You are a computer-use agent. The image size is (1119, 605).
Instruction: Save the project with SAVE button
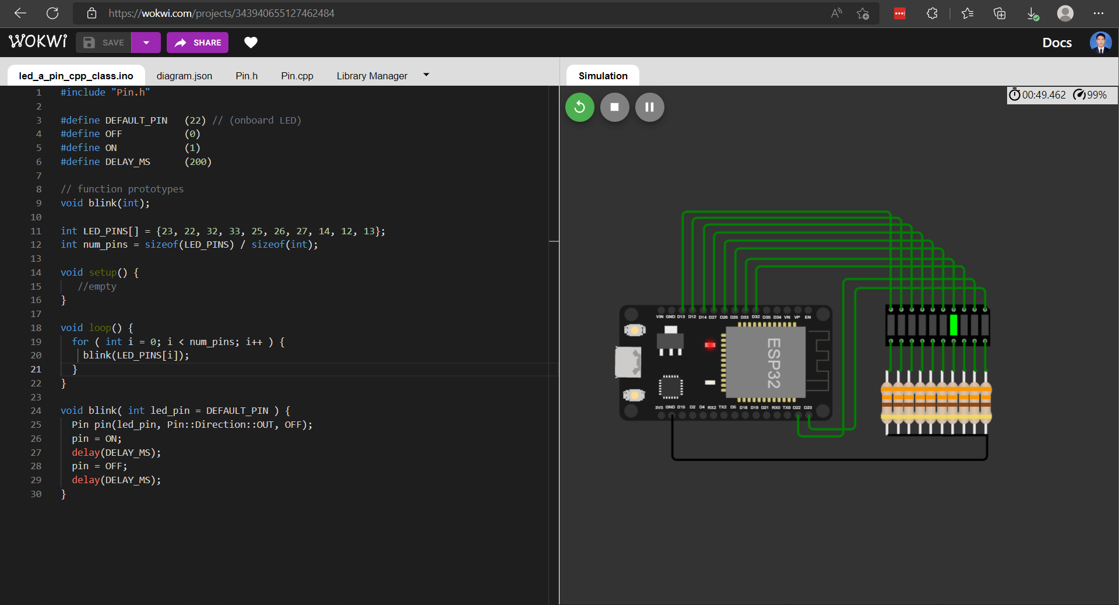click(x=104, y=43)
